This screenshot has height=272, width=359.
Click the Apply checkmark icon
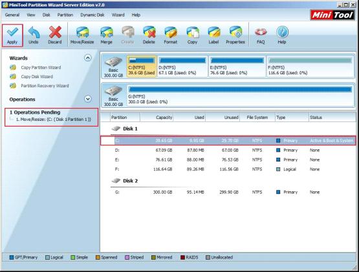pos(12,32)
